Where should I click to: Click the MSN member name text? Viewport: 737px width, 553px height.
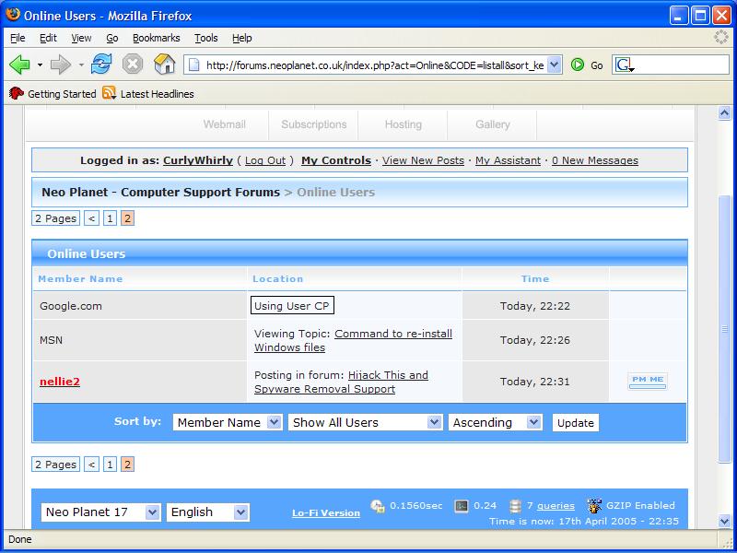[x=51, y=340]
